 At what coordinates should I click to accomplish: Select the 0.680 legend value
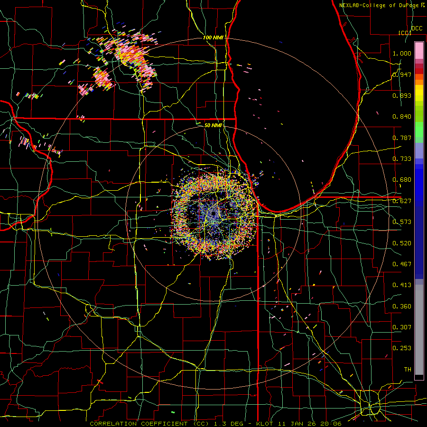coord(402,180)
